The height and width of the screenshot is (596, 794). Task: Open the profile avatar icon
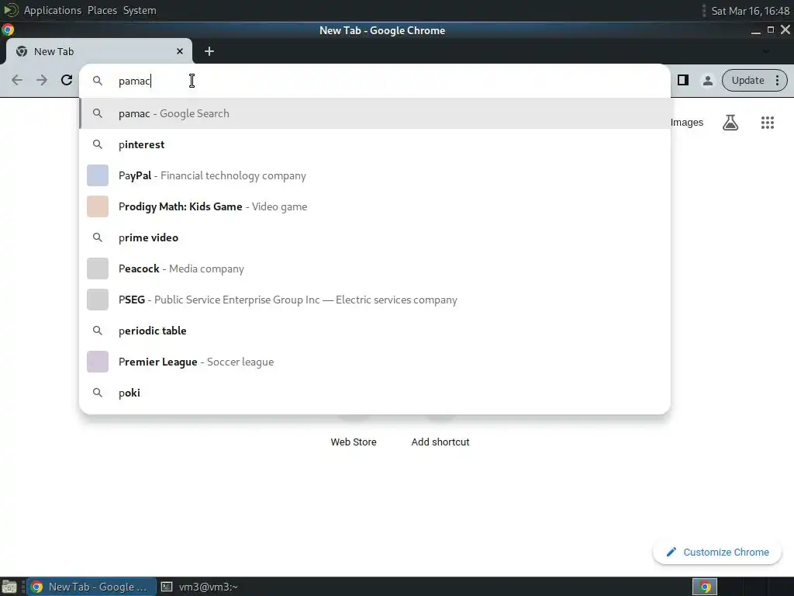[x=707, y=80]
